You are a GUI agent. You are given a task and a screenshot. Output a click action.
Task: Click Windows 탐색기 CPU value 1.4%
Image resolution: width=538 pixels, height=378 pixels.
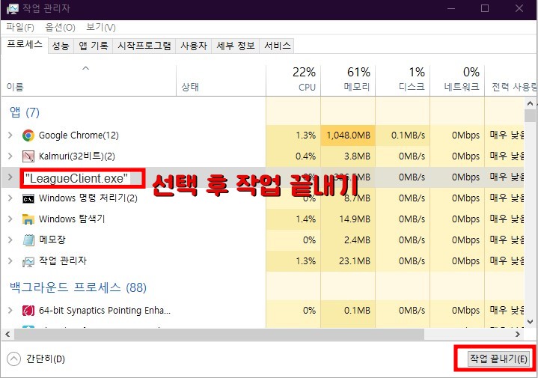pyautogui.click(x=306, y=219)
